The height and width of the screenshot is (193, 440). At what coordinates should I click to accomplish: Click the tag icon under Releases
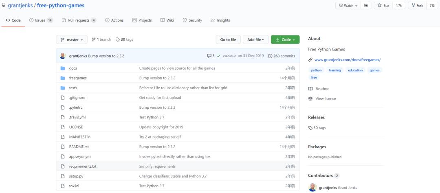point(310,128)
